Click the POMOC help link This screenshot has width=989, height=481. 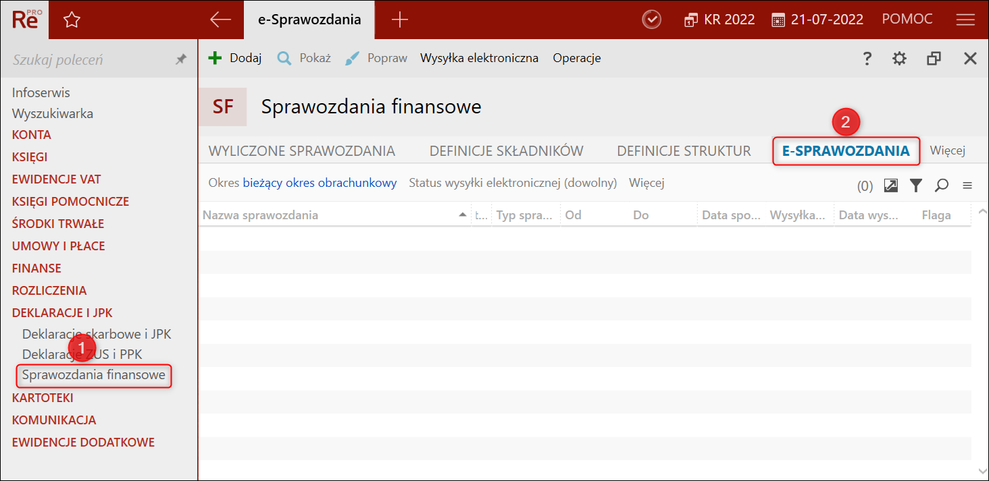[907, 20]
